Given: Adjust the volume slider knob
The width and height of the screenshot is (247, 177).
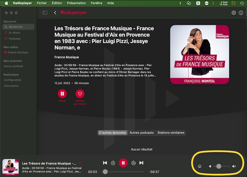Looking at the screenshot, I should [219, 166].
